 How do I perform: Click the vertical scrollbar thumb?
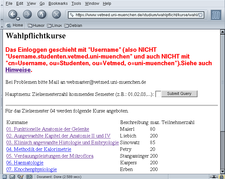(x=222, y=82)
